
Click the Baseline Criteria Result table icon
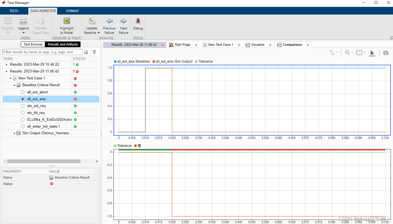tap(19, 85)
